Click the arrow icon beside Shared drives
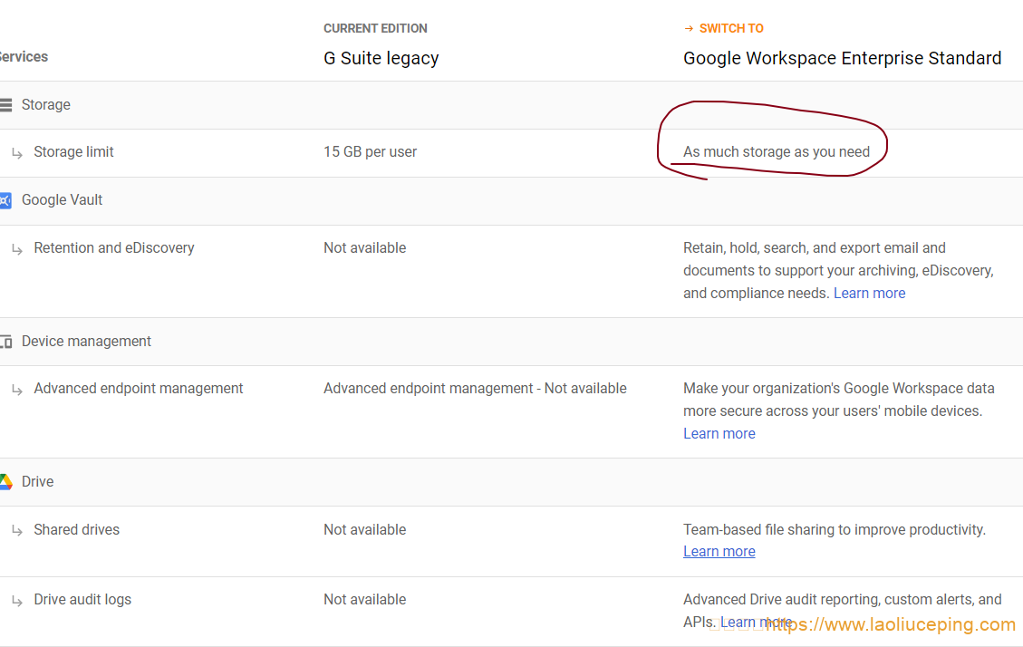The height and width of the screenshot is (647, 1023). pos(17,530)
